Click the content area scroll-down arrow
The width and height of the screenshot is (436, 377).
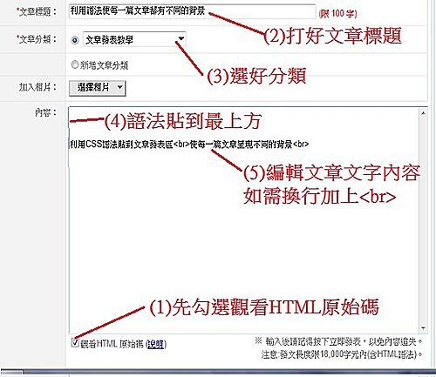(x=423, y=328)
